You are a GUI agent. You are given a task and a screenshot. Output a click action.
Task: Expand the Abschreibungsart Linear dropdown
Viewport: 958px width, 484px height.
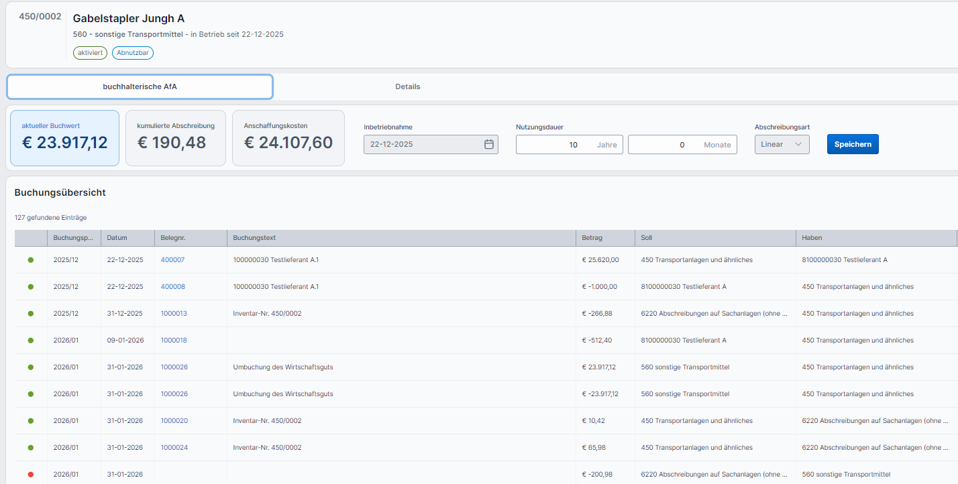point(782,144)
